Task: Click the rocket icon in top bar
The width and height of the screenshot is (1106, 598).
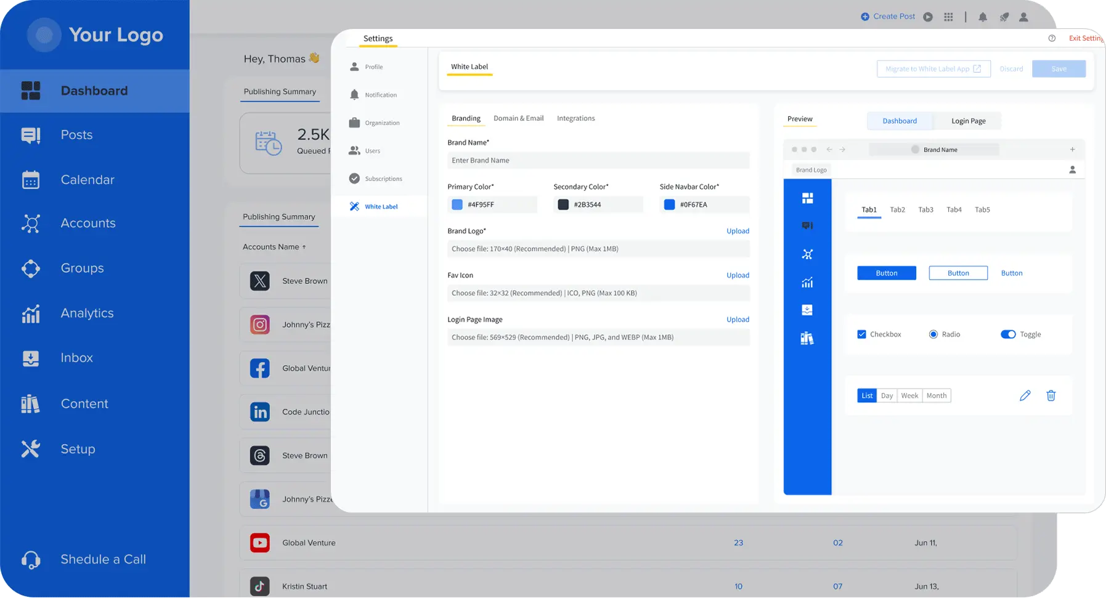Action: pos(1004,17)
